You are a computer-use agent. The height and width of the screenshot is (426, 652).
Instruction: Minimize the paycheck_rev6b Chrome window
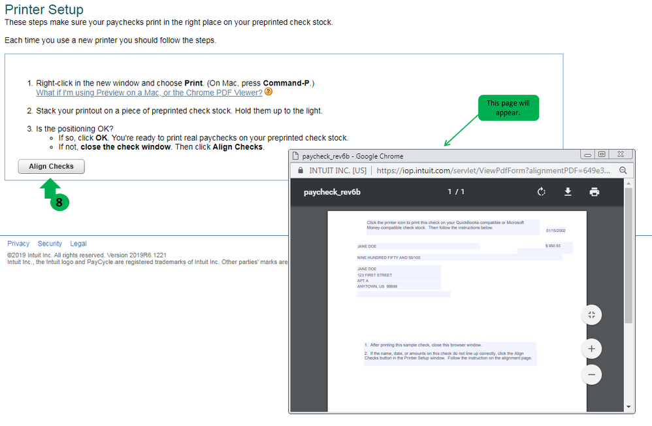[x=587, y=155]
